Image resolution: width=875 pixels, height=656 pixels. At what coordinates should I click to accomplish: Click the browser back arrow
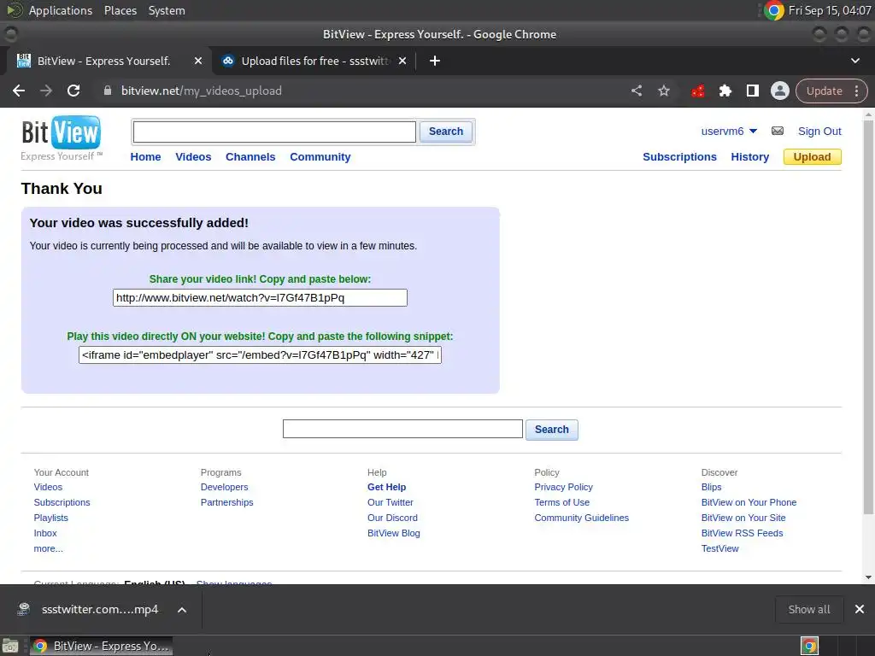(x=19, y=91)
